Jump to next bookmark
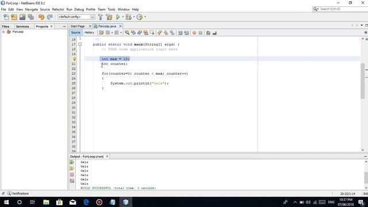This screenshot has height=207, width=368. pos(166,33)
